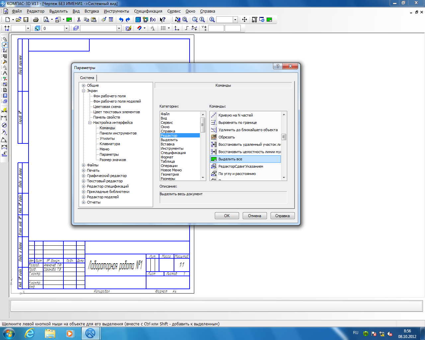Click the Grid icon in current-state toolbar
Viewport: 425px width, 340px height.
(163, 28)
